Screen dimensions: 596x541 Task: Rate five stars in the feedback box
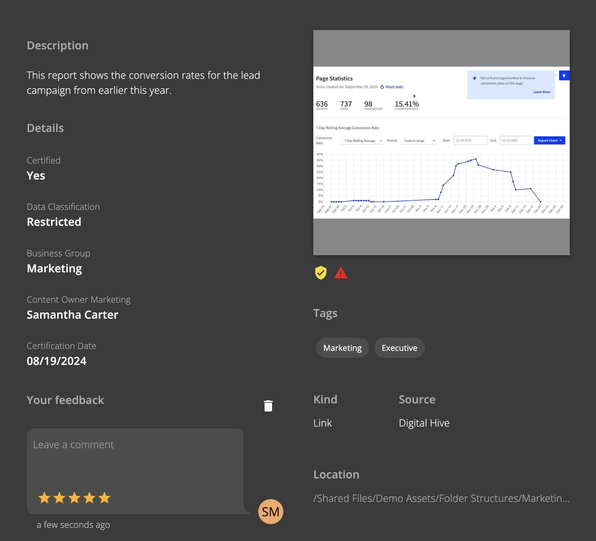point(104,498)
